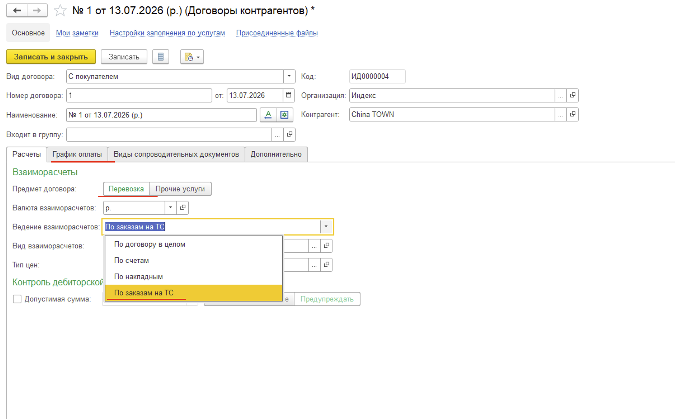
Task: Choose group with Входит в группу ellipsis
Action: 277,135
